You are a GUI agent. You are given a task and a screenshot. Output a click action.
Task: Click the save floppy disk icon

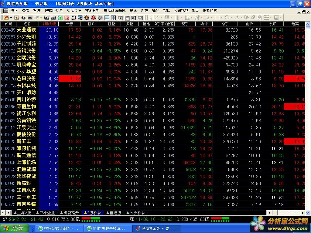click(276, 18)
